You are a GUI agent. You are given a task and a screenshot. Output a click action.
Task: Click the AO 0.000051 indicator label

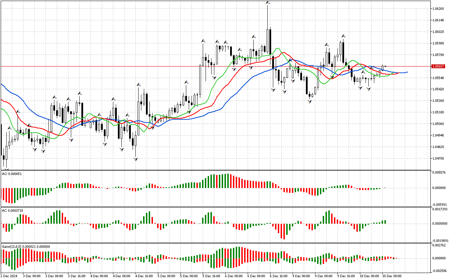point(12,174)
